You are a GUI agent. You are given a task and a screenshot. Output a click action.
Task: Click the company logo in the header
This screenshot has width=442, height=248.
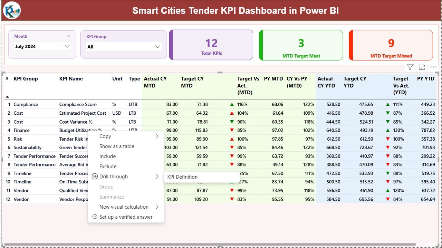tap(12, 10)
